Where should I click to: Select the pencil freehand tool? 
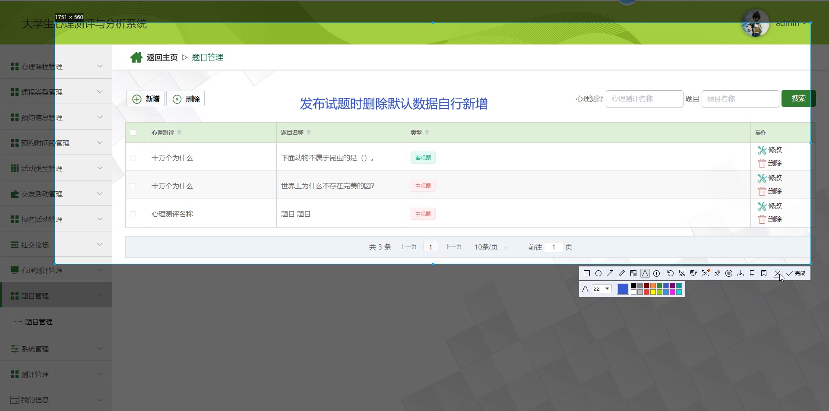click(621, 273)
